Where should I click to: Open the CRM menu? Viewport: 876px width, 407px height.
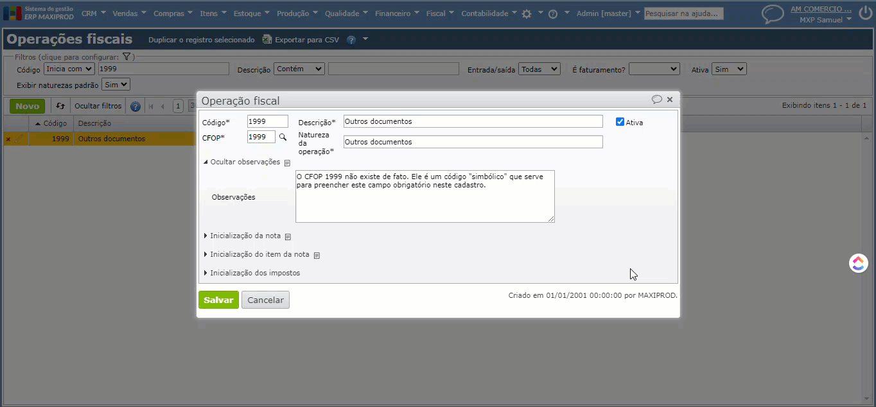click(93, 13)
